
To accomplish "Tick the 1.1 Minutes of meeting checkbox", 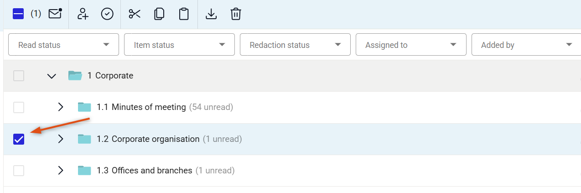I will point(18,108).
